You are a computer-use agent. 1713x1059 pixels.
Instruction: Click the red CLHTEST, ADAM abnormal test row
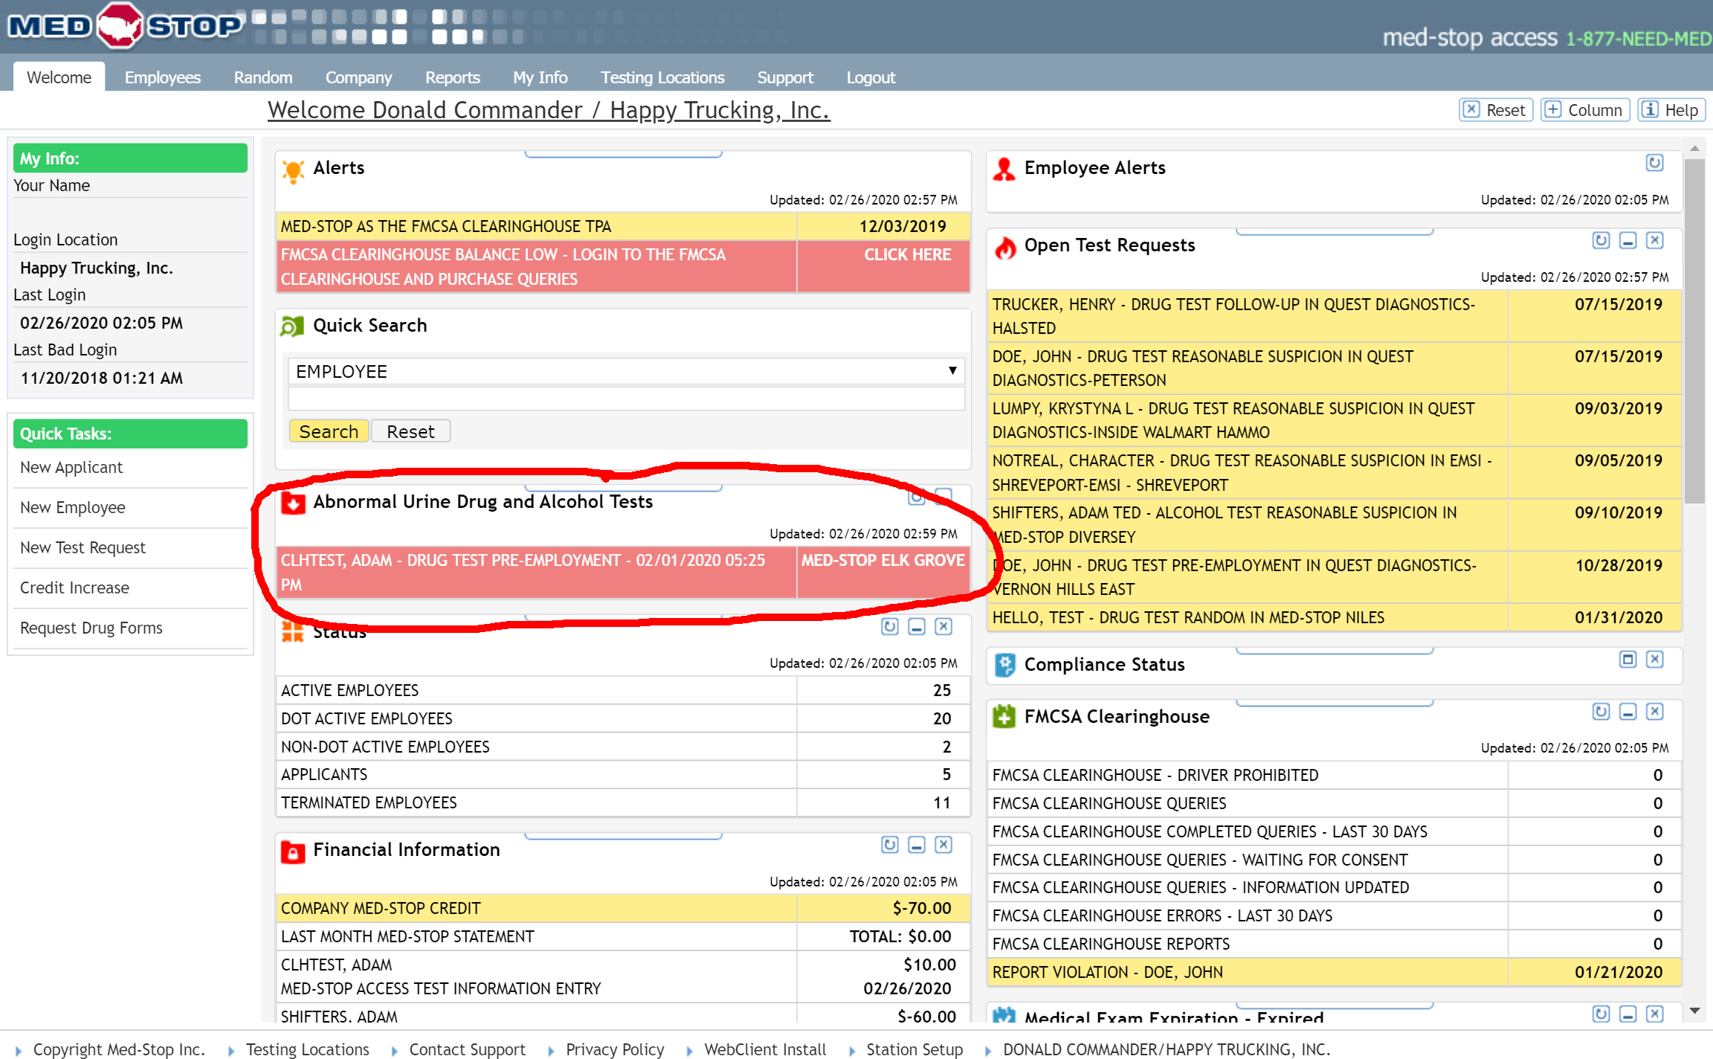tap(535, 572)
